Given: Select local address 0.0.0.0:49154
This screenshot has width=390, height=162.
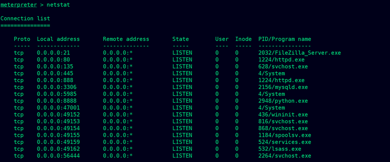Looking at the screenshot, I should (x=59, y=128).
